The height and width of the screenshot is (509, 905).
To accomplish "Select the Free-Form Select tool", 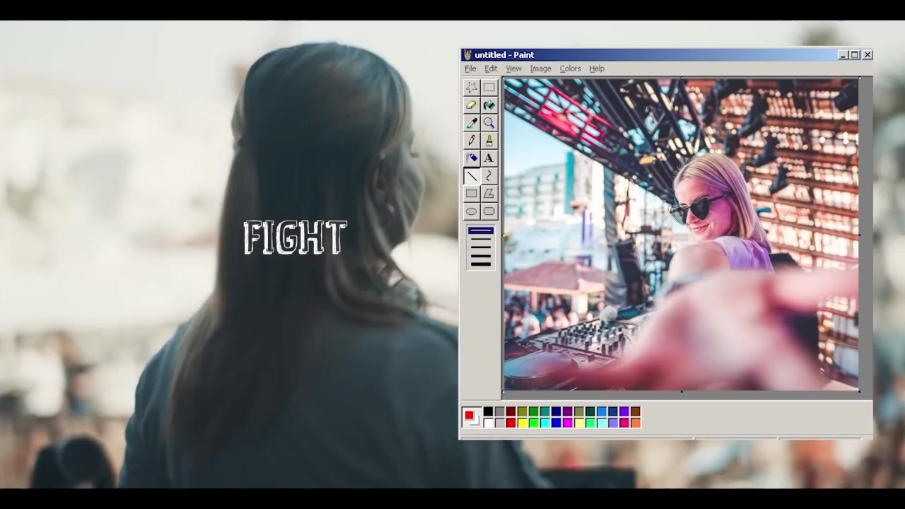I will point(471,87).
